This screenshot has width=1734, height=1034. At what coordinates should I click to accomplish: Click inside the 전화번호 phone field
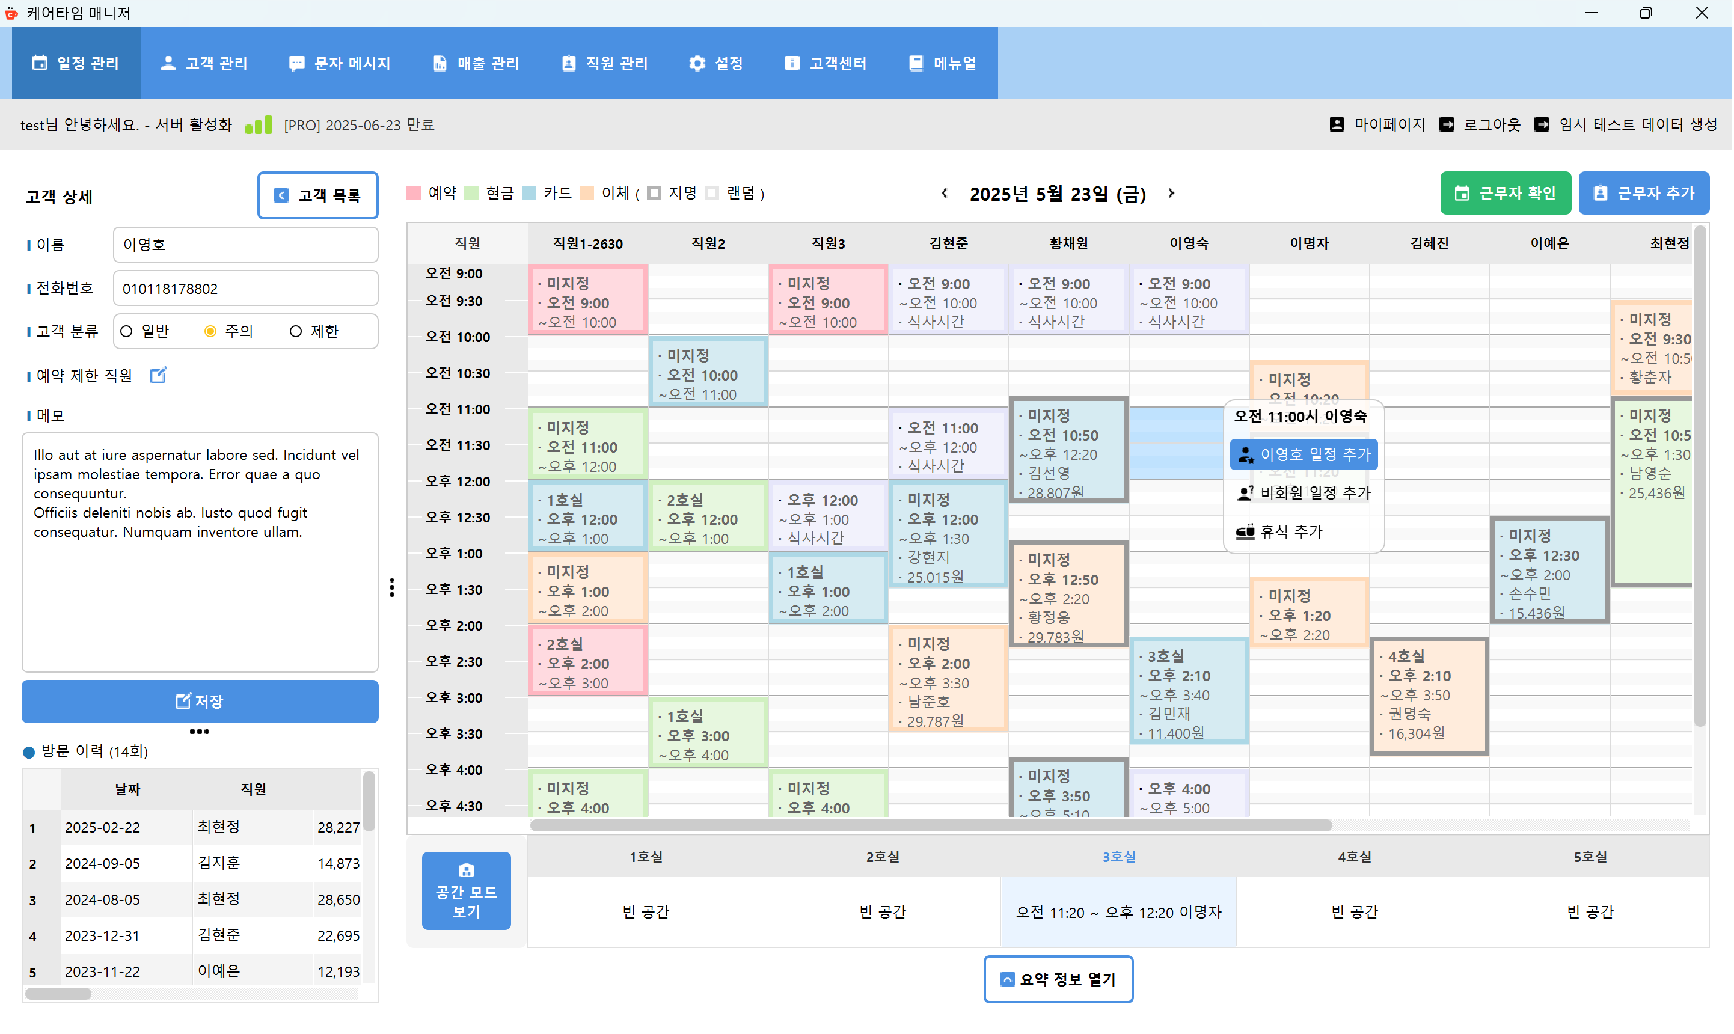(x=245, y=288)
